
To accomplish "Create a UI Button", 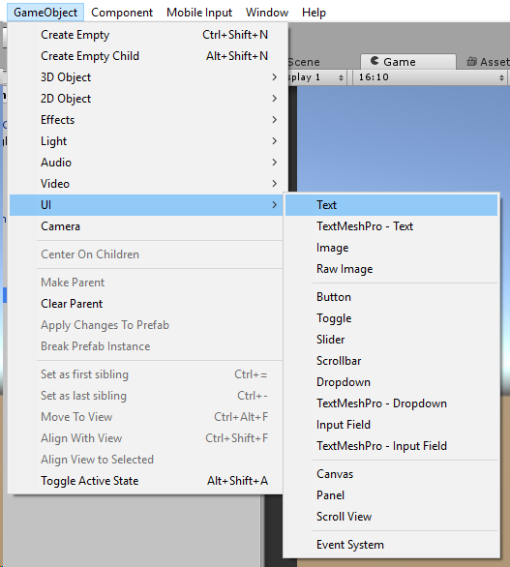I will (391, 297).
